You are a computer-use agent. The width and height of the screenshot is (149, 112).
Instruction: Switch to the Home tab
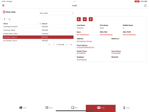pyautogui.click(x=23, y=108)
